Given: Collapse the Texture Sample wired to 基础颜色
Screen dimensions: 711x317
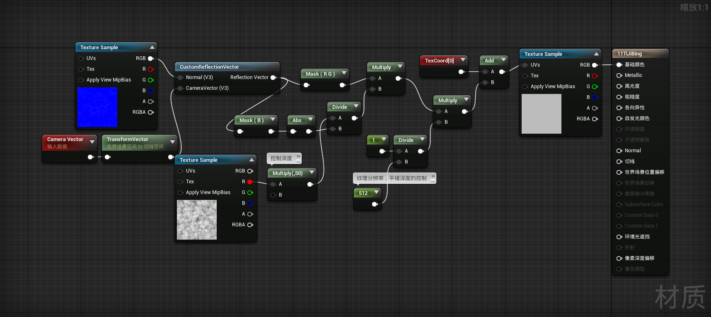Looking at the screenshot, I should [x=596, y=54].
